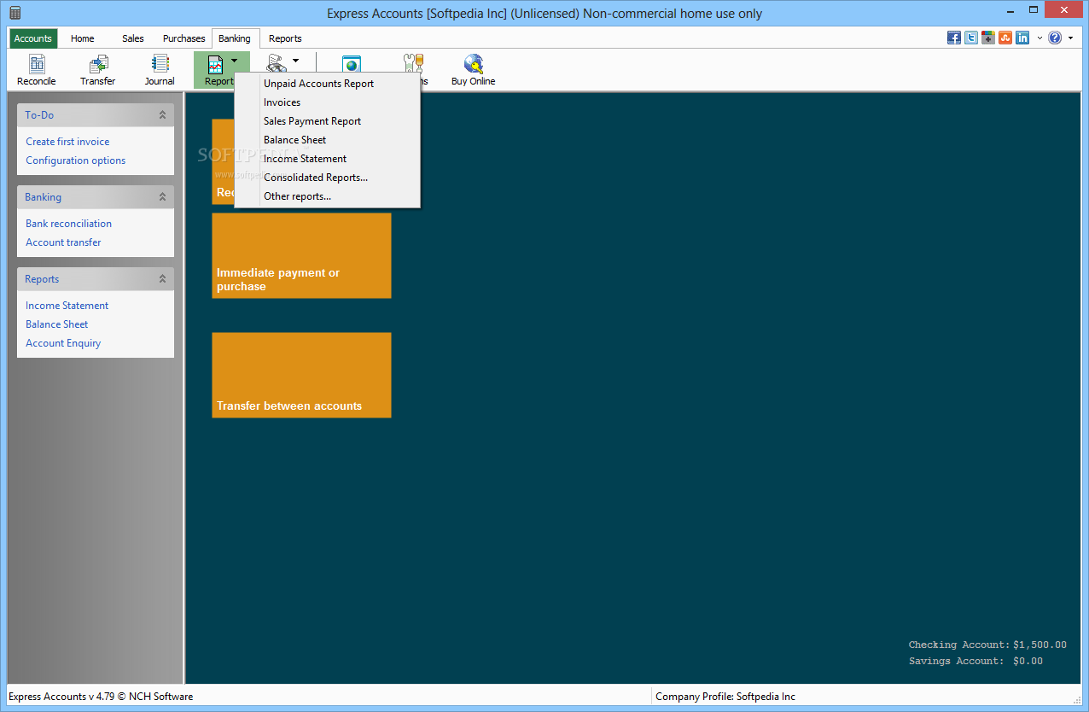
Task: Maximize the Express Accounts window
Action: (1034, 10)
